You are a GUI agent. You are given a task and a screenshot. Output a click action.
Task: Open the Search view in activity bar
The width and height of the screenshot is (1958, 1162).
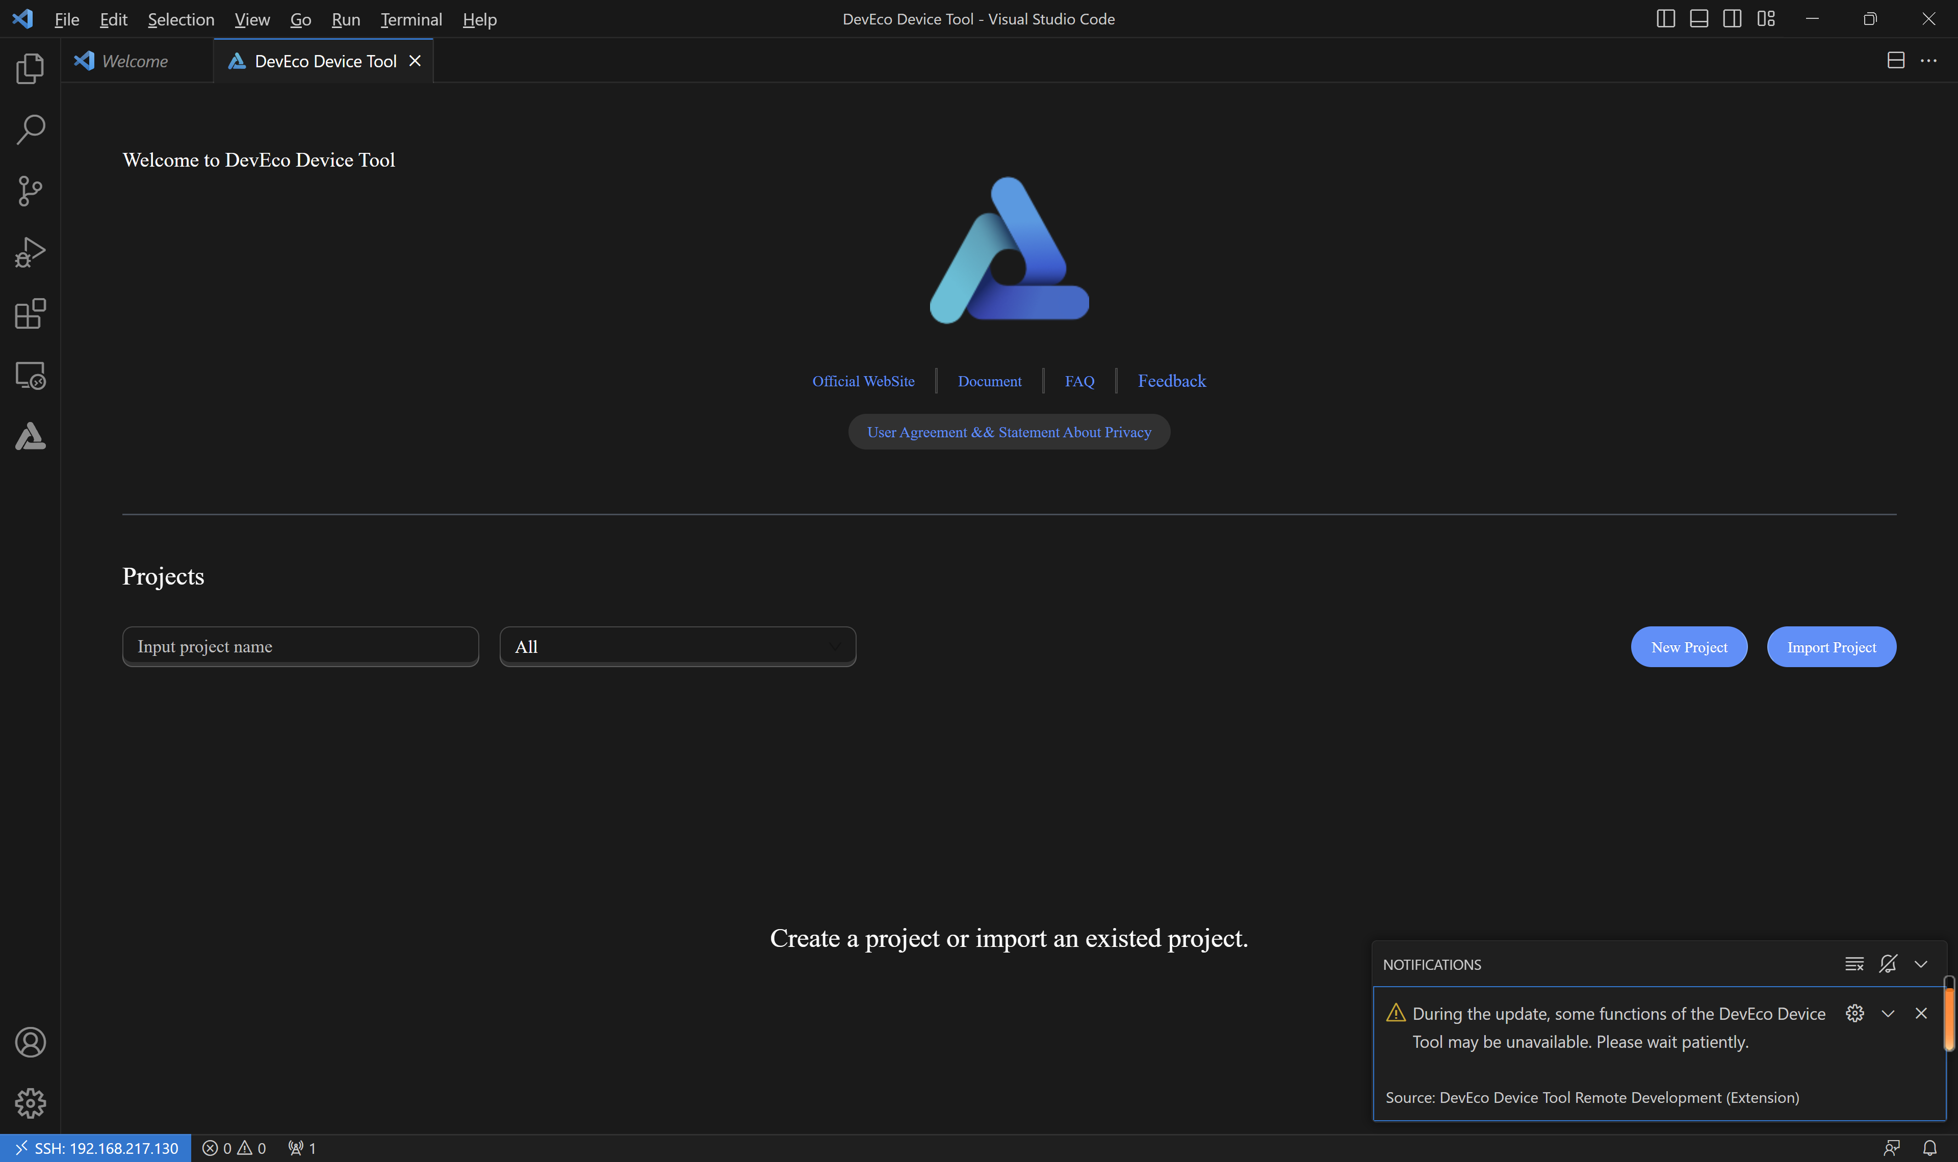pyautogui.click(x=30, y=129)
